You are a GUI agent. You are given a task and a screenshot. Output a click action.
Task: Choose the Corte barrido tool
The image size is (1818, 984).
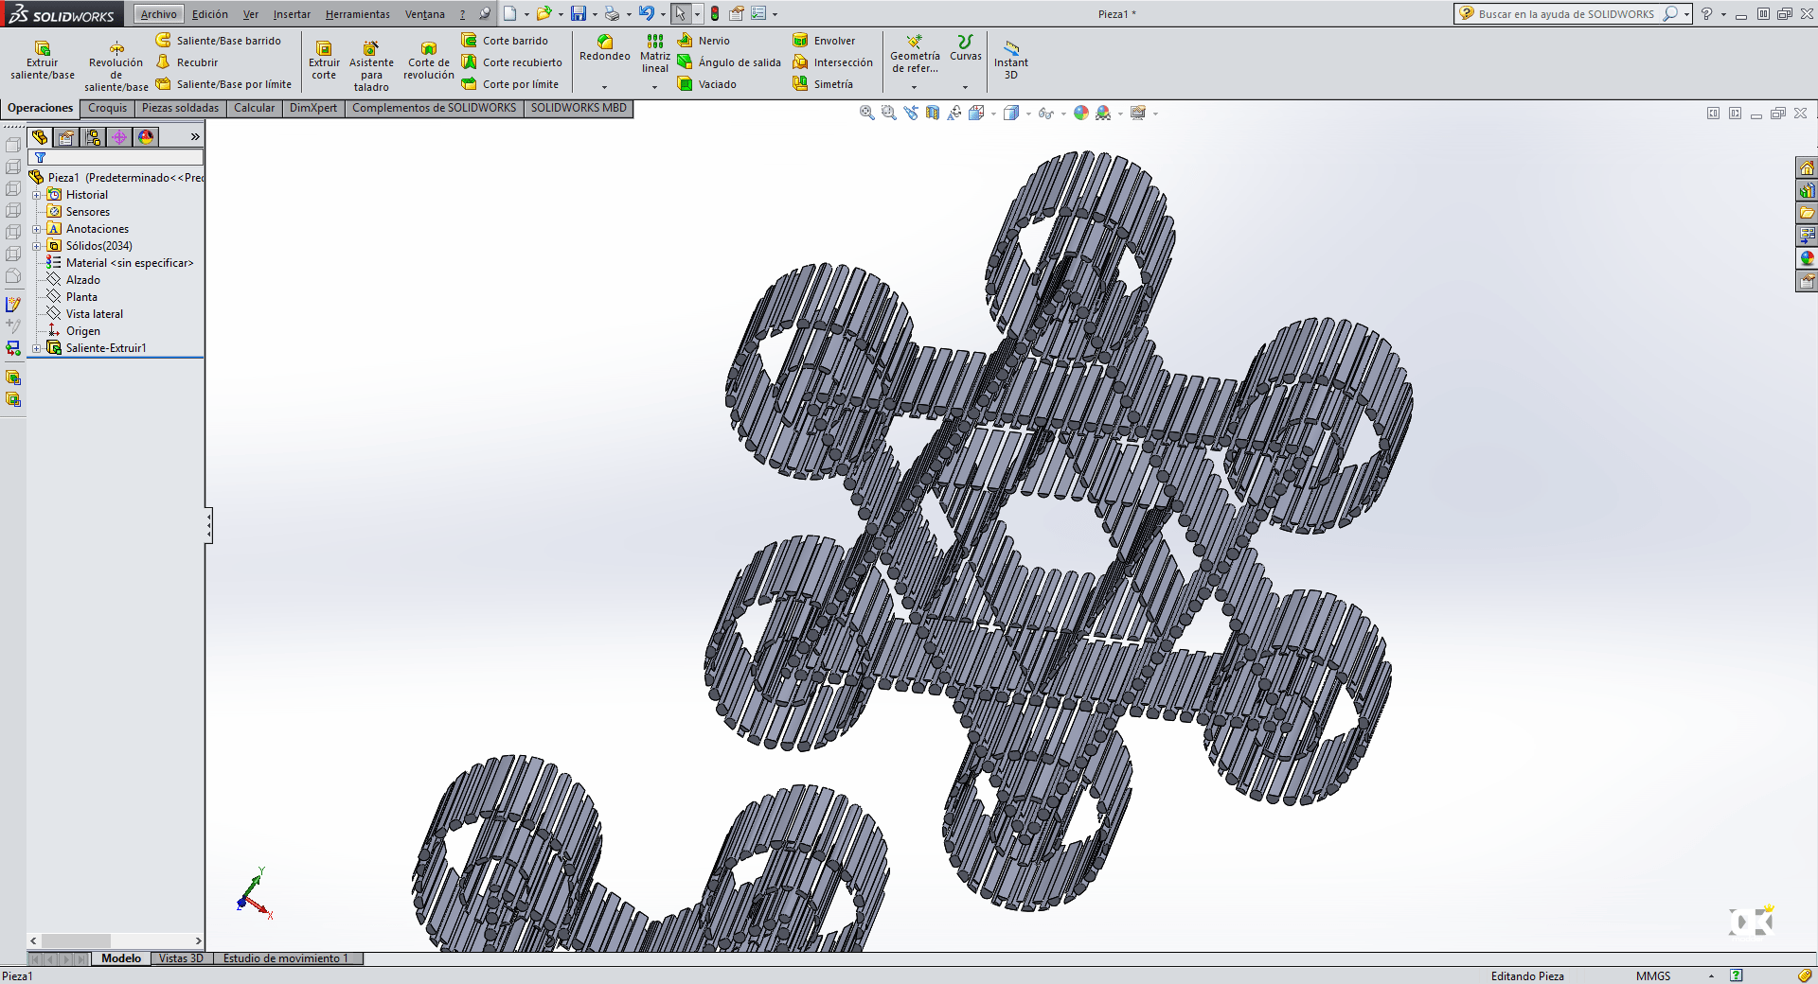pos(505,41)
